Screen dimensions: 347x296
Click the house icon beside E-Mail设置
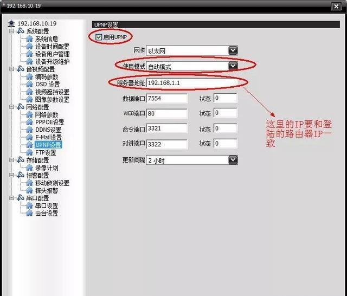coord(29,137)
